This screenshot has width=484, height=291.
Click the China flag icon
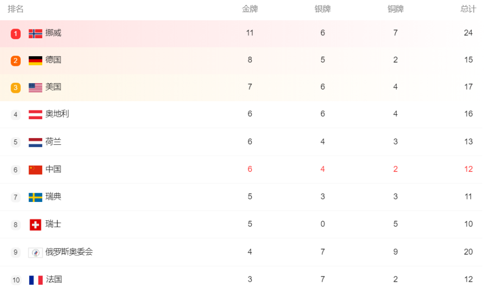pos(35,170)
